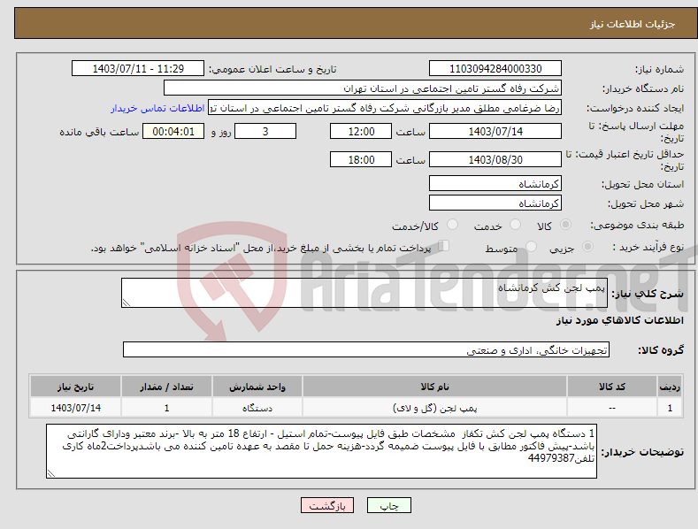698x529 pixels.
Task: Click the resize handle of شرح کلی نیاز textarea
Action: point(127,303)
